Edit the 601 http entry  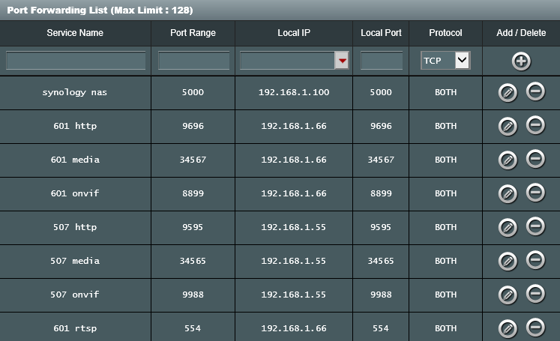pyautogui.click(x=508, y=127)
